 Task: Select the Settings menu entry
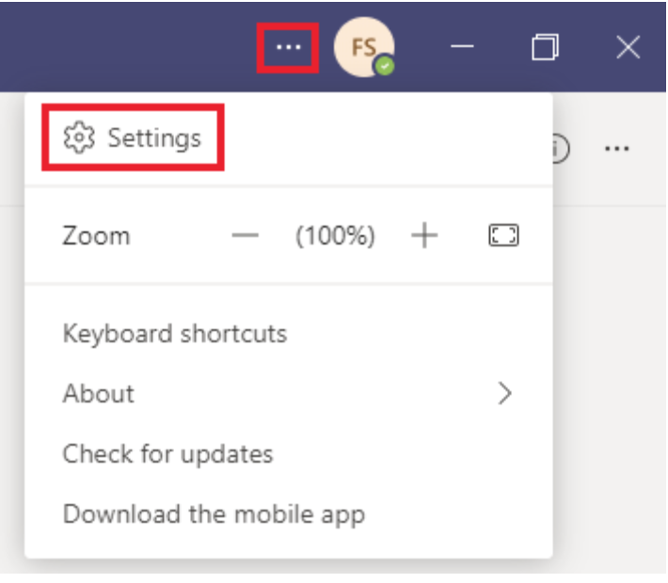point(133,137)
